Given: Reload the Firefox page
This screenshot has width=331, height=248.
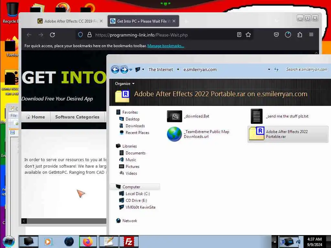Looking at the screenshot, I should point(52,35).
